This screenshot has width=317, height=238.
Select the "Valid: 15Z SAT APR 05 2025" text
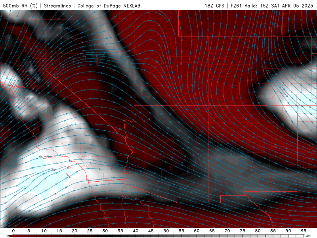point(279,6)
